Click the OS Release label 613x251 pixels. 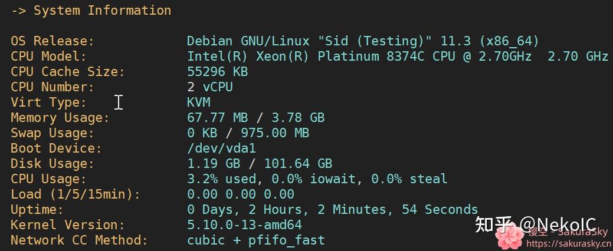coord(52,41)
